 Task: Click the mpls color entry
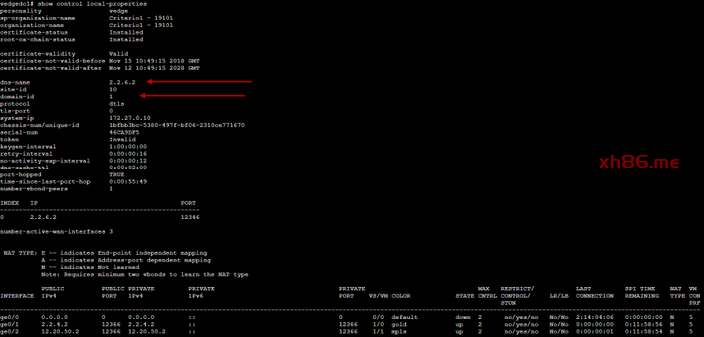pyautogui.click(x=400, y=331)
